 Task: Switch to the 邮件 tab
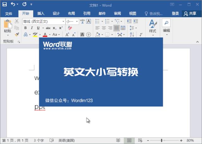point(102,13)
